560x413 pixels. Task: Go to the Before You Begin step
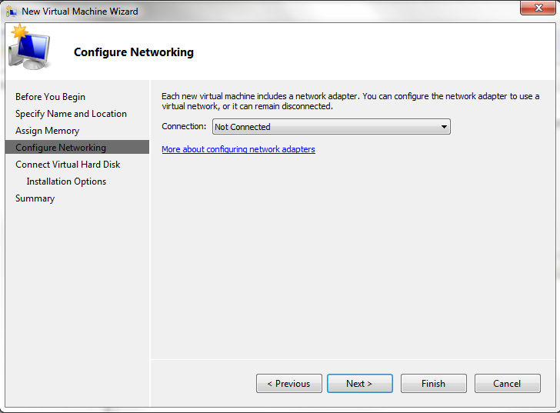point(50,97)
